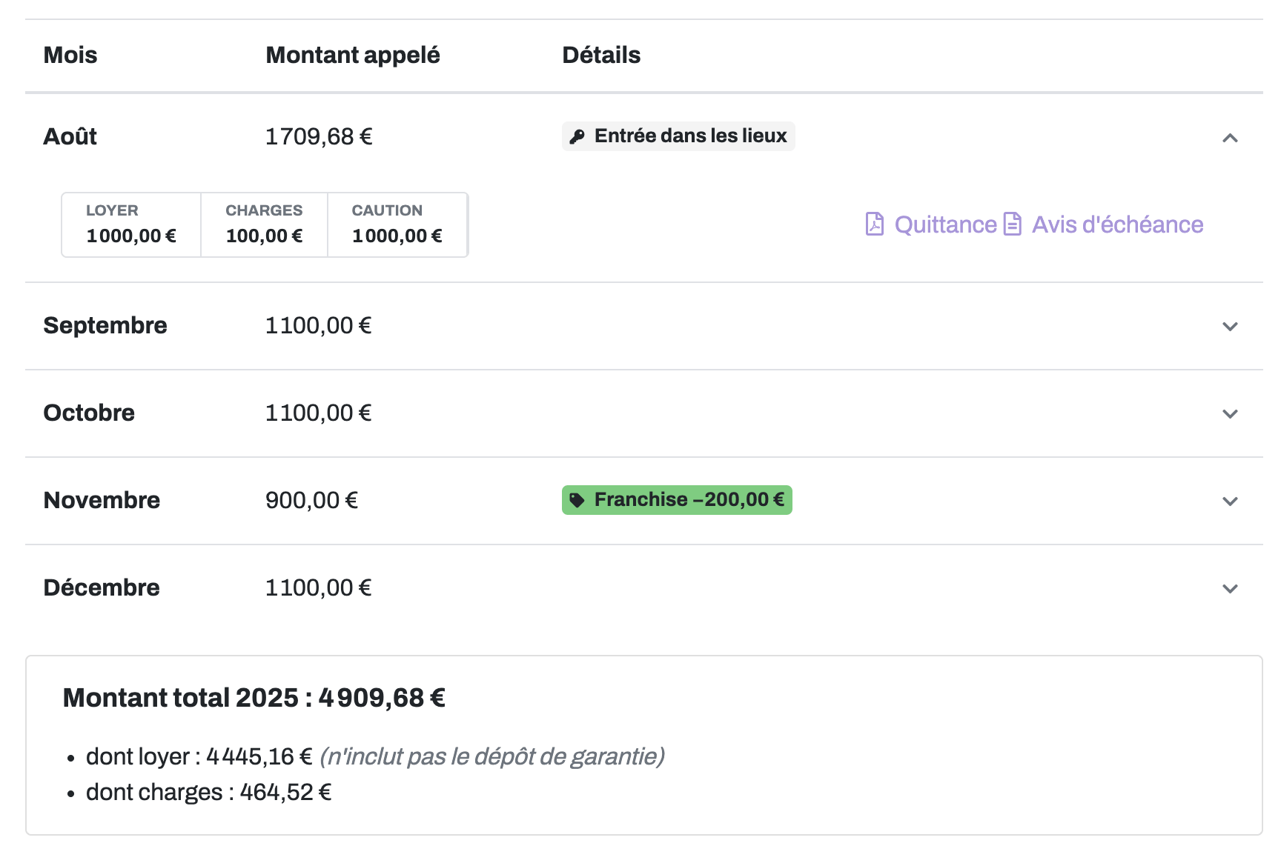
Task: Click the 900,00 € amount
Action: [x=311, y=500]
